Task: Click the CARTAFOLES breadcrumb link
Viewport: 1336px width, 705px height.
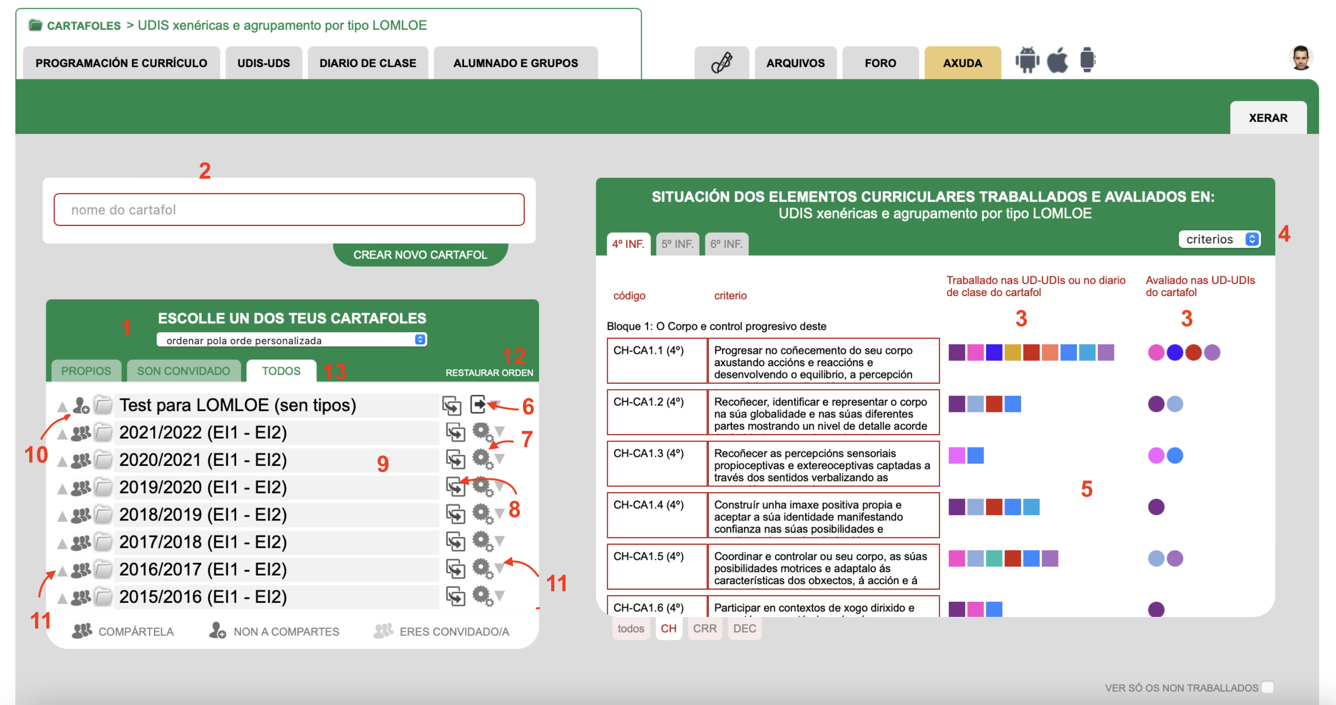Action: click(x=84, y=25)
